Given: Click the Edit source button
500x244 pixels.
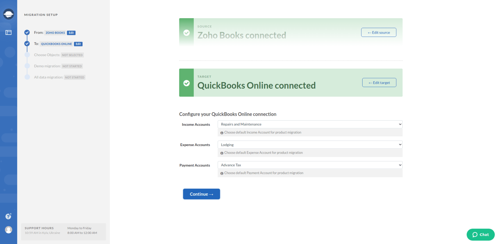Looking at the screenshot, I should (379, 33).
